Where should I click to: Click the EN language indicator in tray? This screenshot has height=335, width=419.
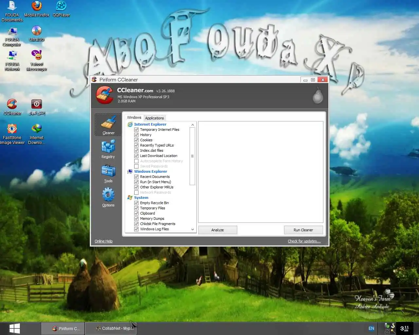click(371, 328)
